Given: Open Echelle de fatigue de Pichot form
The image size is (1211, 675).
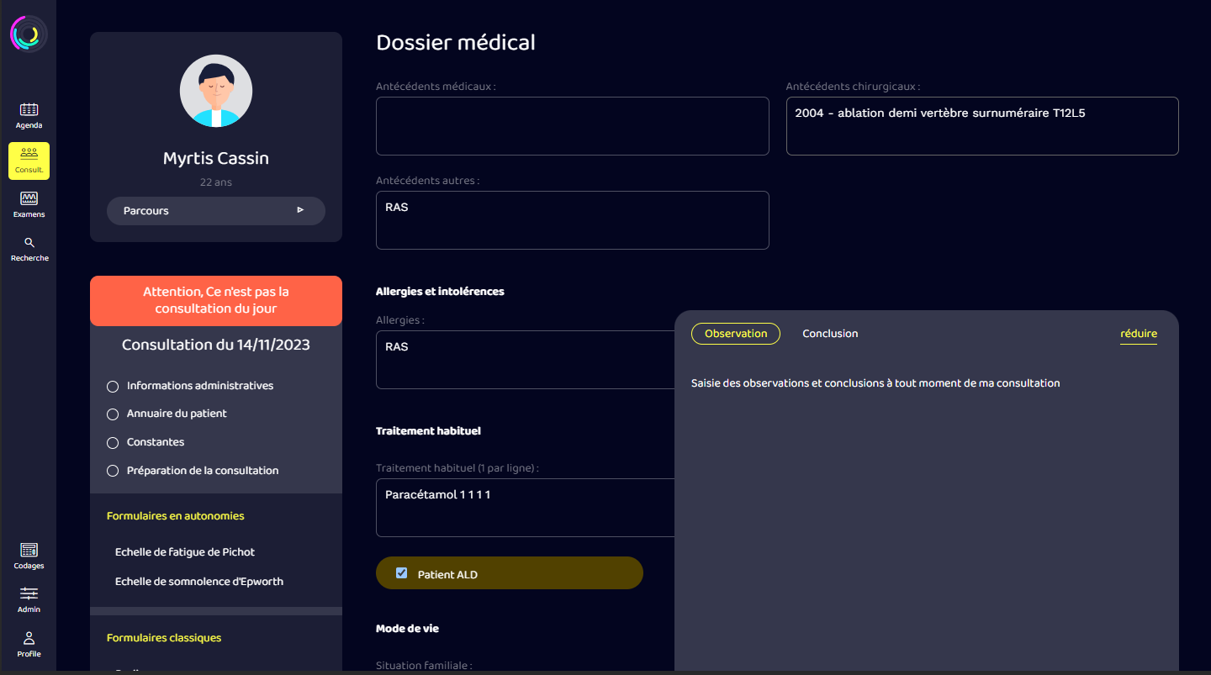Looking at the screenshot, I should tap(185, 552).
